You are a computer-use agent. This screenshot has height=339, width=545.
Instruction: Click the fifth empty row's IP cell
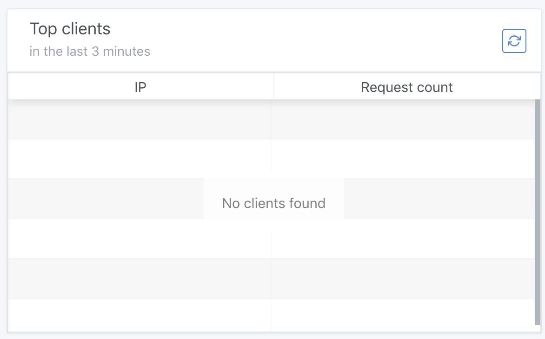[140, 279]
